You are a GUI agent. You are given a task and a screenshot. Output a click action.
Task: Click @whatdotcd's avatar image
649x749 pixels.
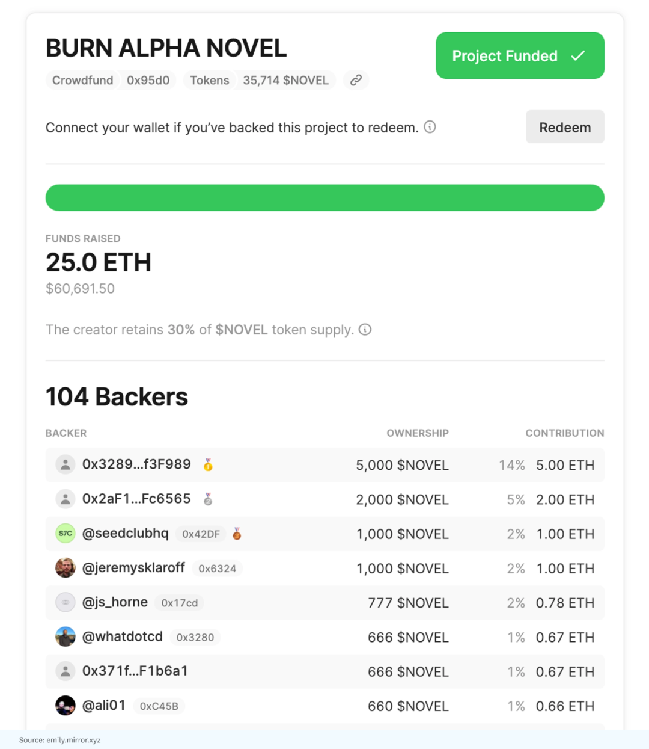(65, 636)
